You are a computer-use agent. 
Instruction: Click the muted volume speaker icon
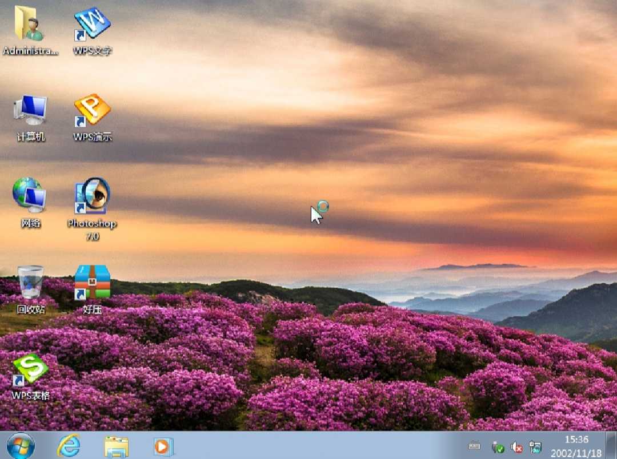click(x=517, y=446)
